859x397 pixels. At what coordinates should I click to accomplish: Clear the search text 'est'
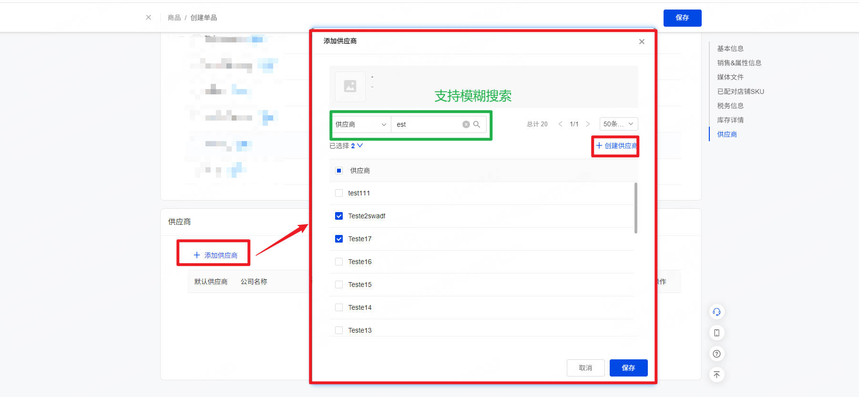(466, 124)
